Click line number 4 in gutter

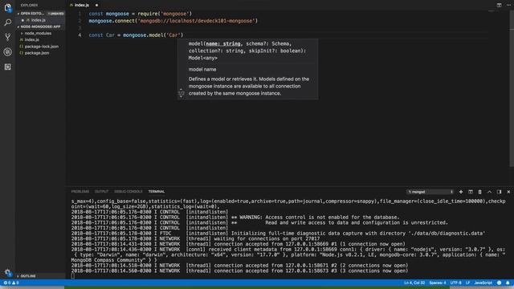(80, 35)
